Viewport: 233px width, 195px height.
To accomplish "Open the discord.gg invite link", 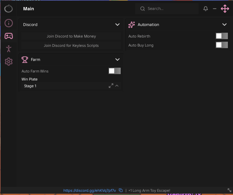I will click(89, 191).
